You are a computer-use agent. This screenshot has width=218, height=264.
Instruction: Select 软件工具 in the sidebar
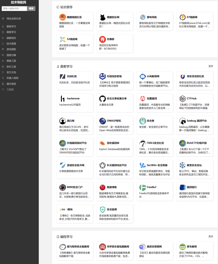(11, 67)
